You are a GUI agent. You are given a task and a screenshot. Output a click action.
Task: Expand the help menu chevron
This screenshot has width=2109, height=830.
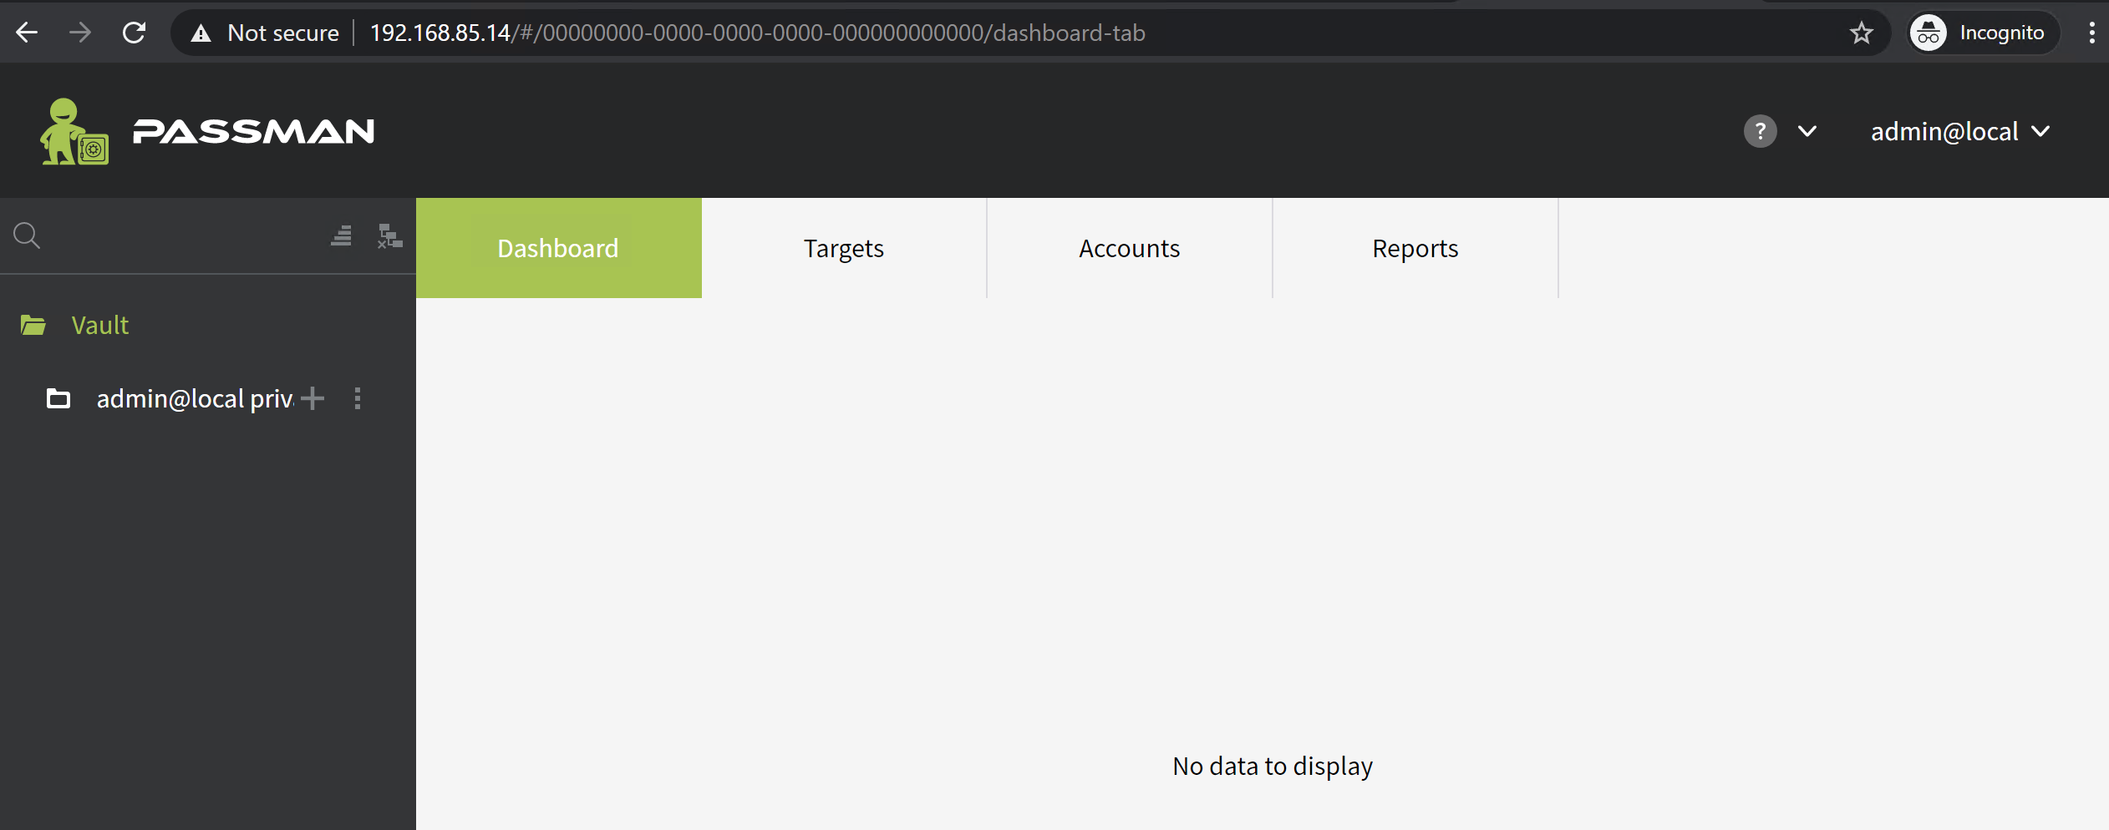coord(1807,131)
